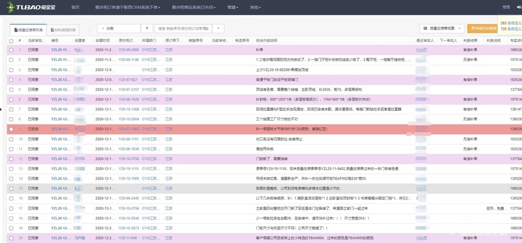The width and height of the screenshot is (522, 243).
Task: Select the 质量反馈单列表 tab
Action: tap(29, 30)
